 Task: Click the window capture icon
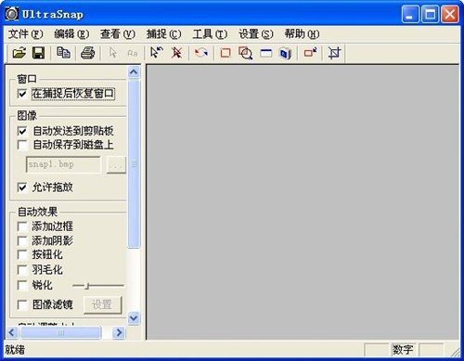(265, 54)
